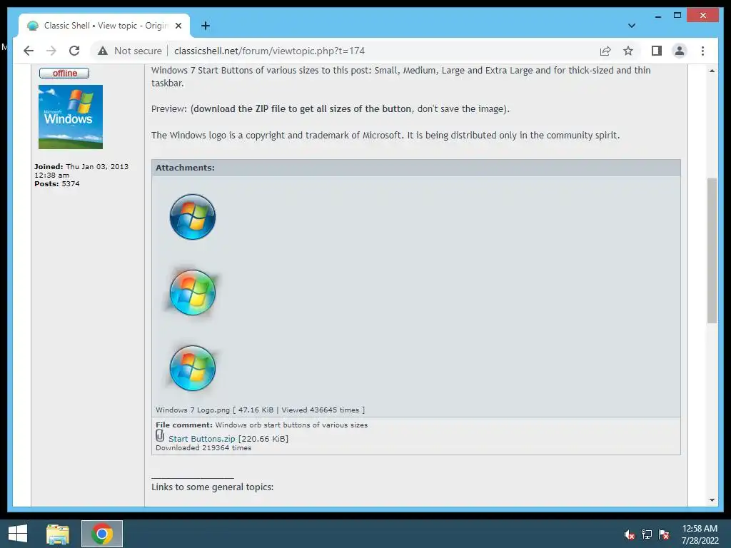Open Chrome side panel
This screenshot has width=731, height=548.
[x=657, y=51]
